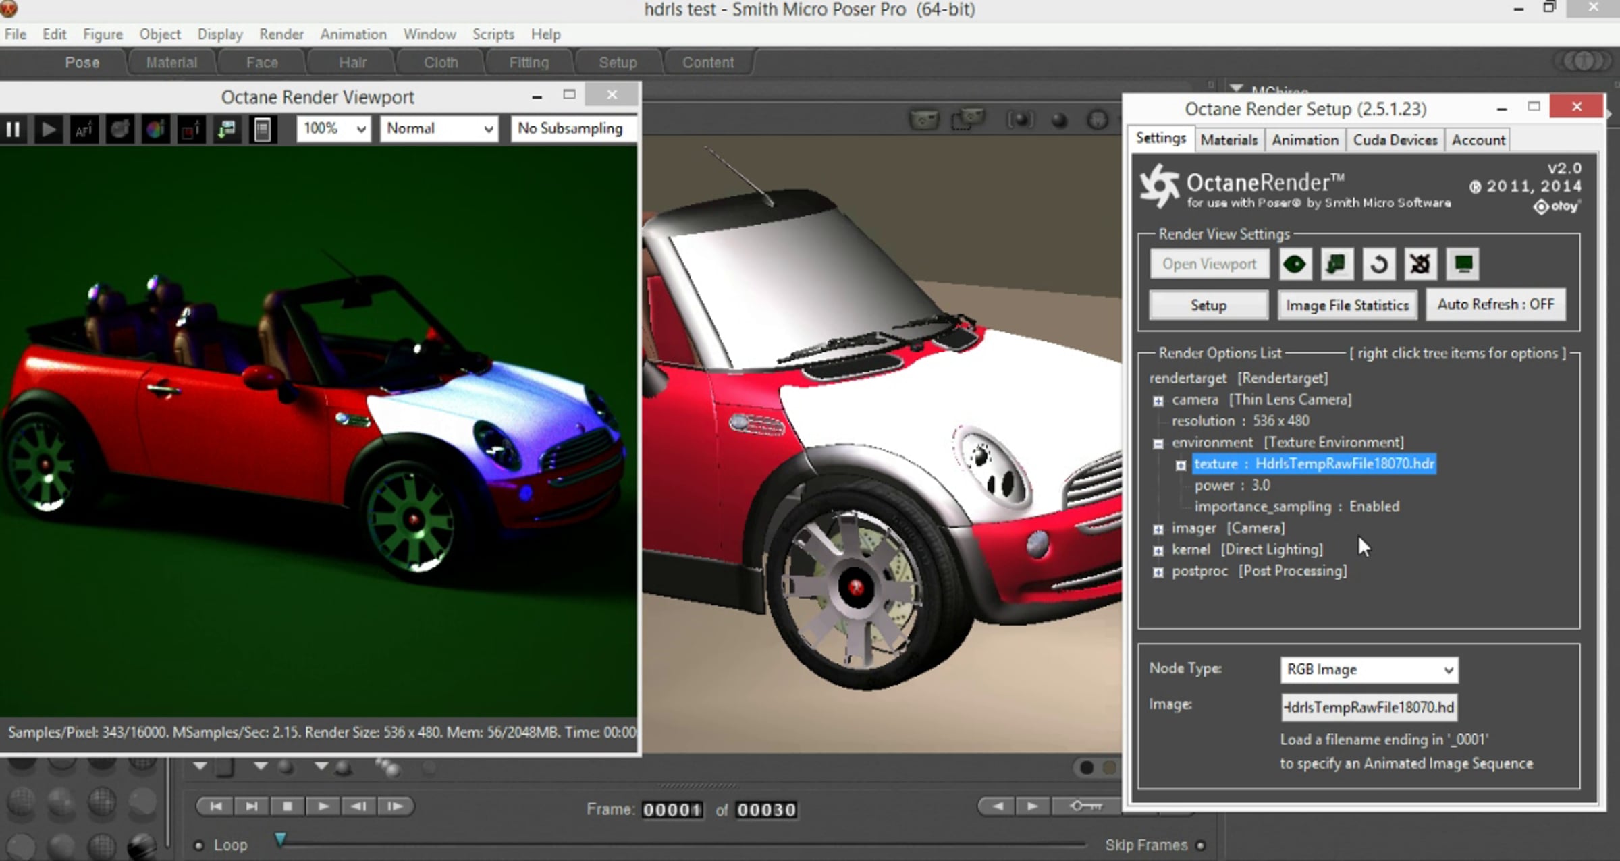Image resolution: width=1620 pixels, height=861 pixels.
Task: Select the rendertarget [Rendertarget] root item
Action: pos(1238,379)
